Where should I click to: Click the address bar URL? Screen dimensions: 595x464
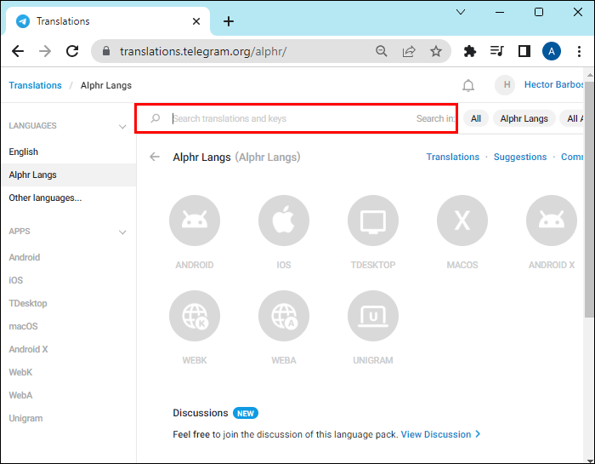203,51
